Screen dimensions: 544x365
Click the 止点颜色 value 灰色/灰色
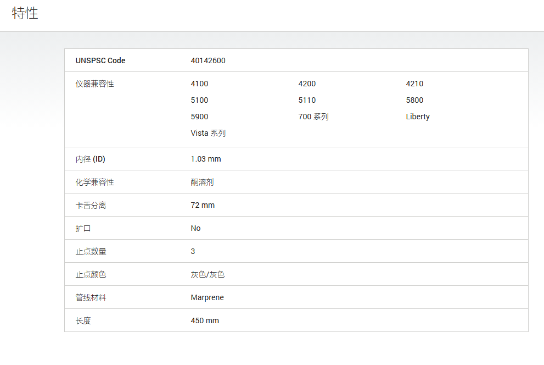tap(208, 274)
